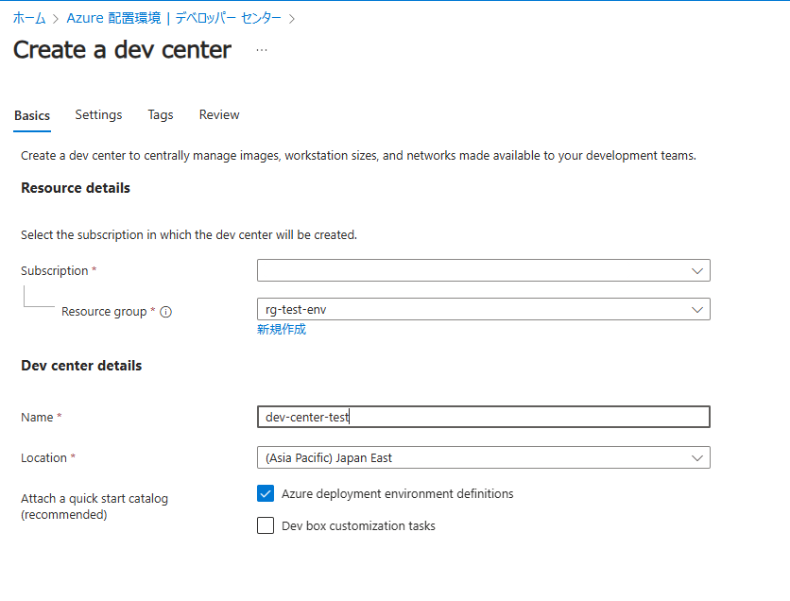Open the Resource group dropdown
790x601 pixels.
point(484,309)
